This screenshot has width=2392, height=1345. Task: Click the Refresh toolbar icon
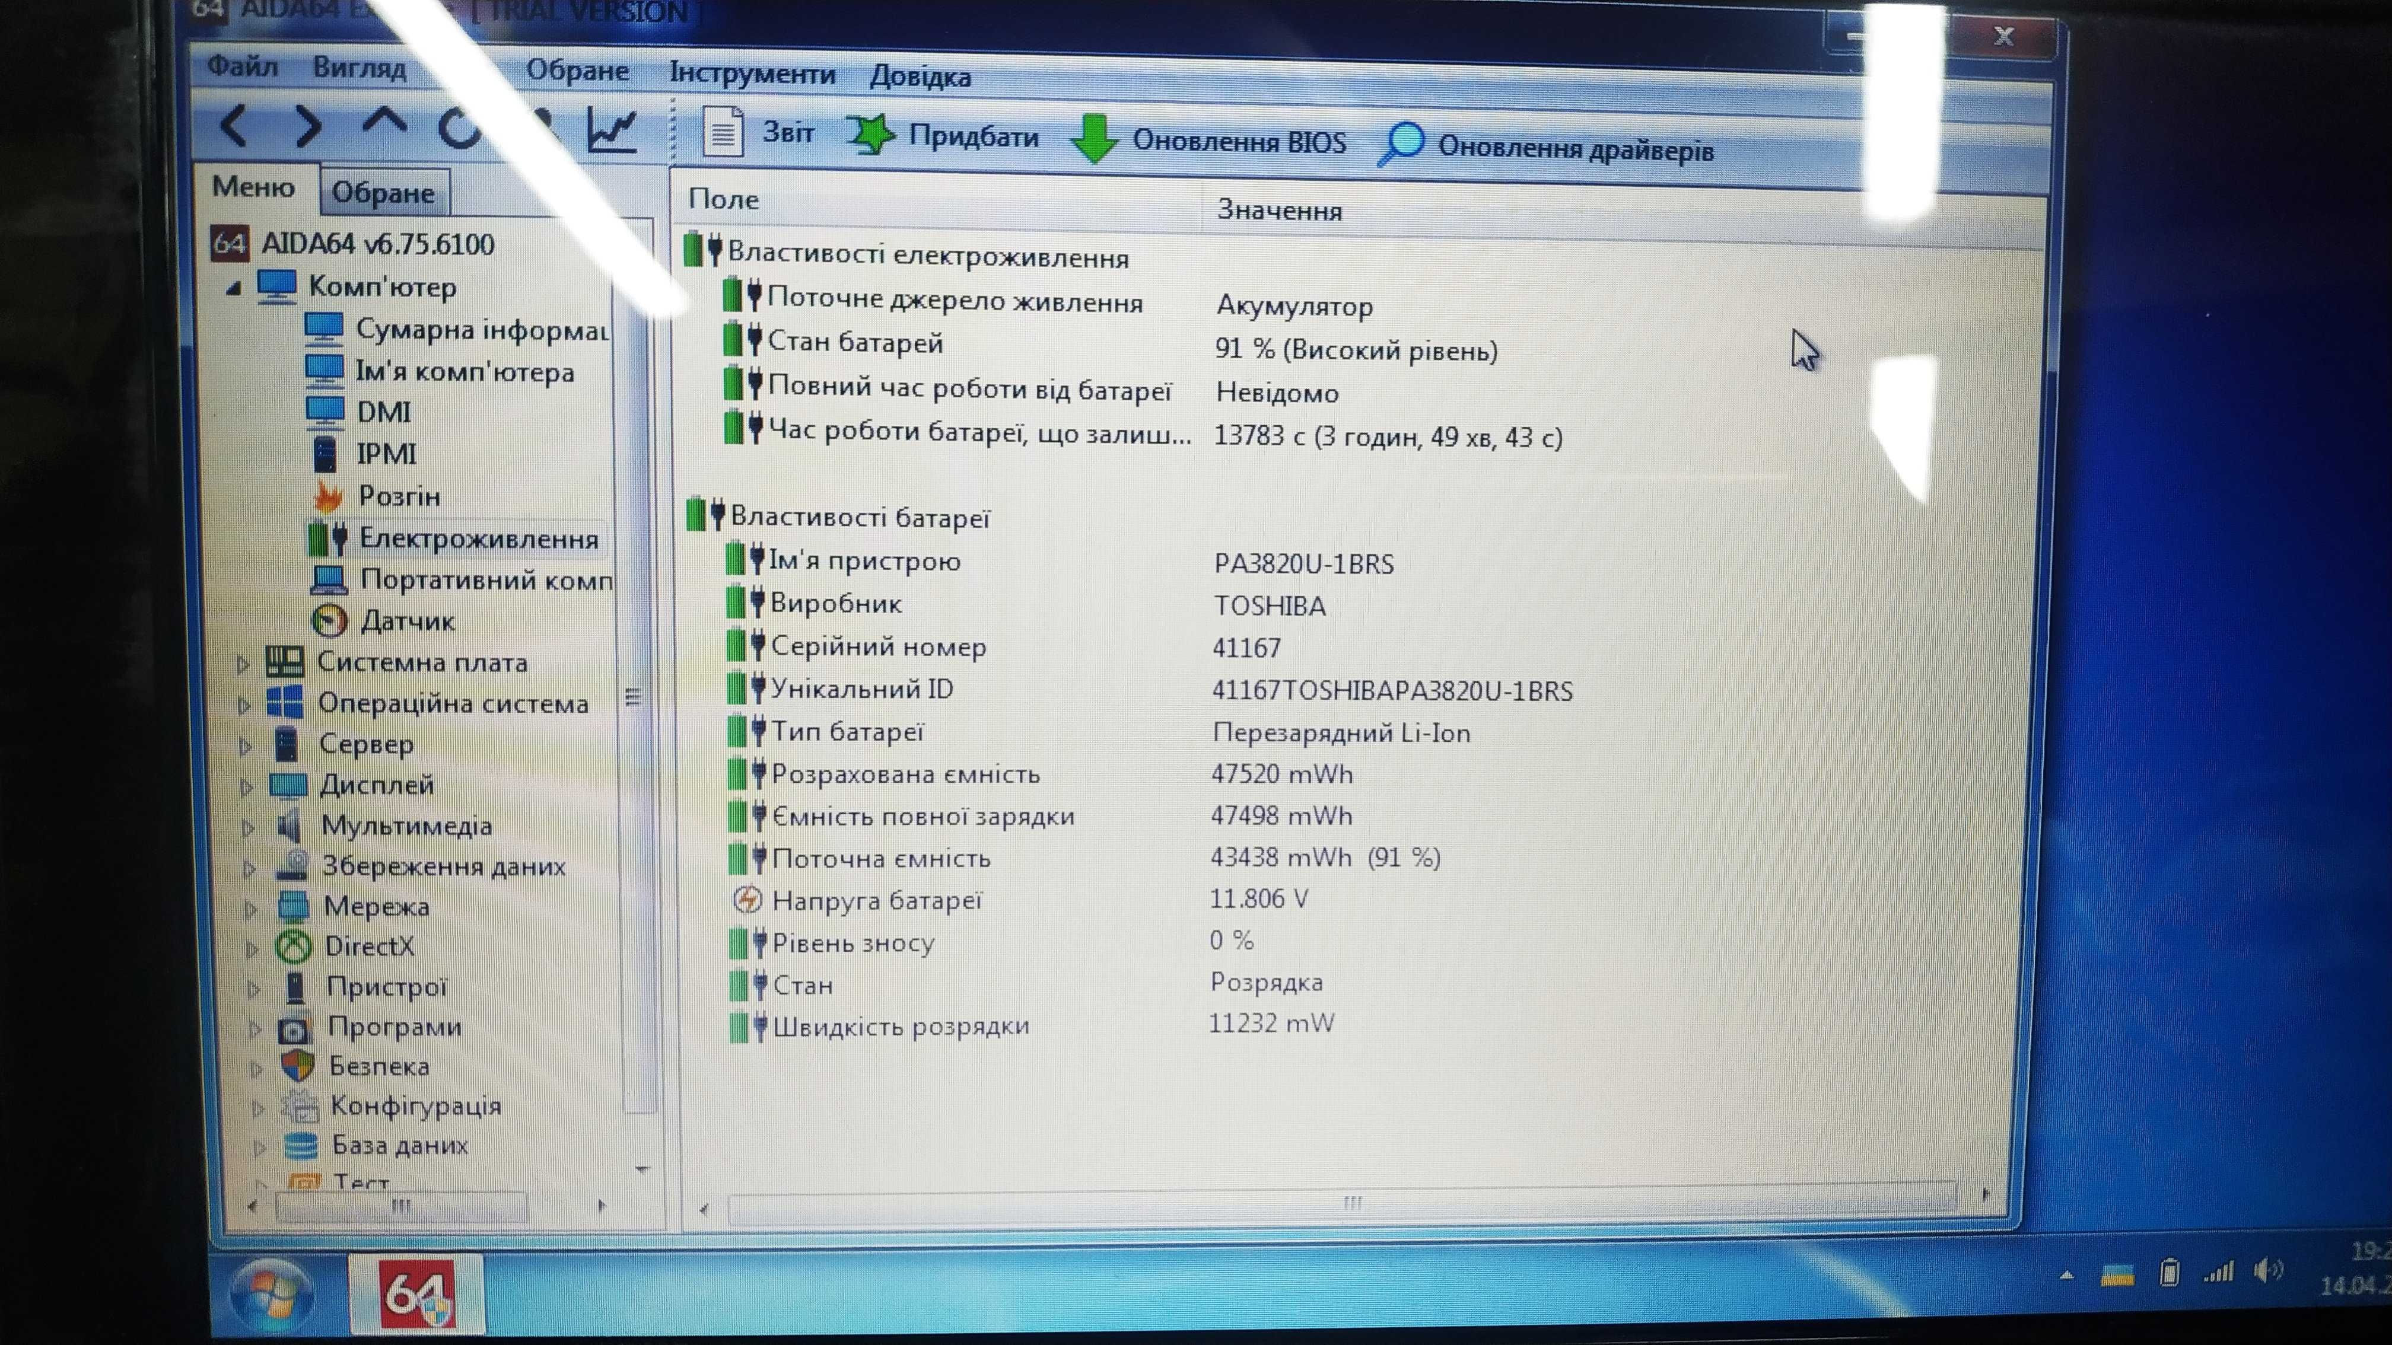(x=459, y=128)
